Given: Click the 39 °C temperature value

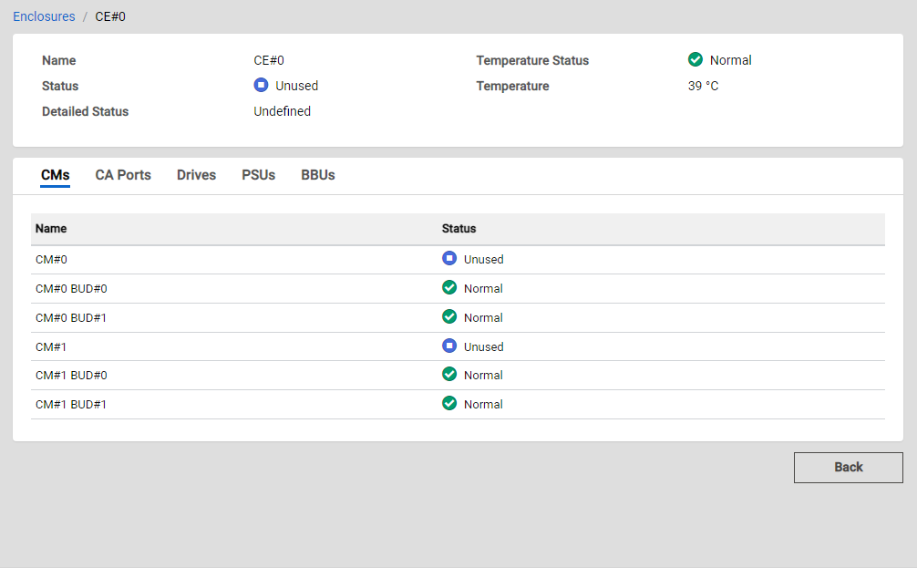Looking at the screenshot, I should [703, 87].
